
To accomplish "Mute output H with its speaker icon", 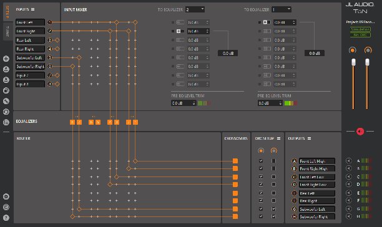I will tap(349, 216).
